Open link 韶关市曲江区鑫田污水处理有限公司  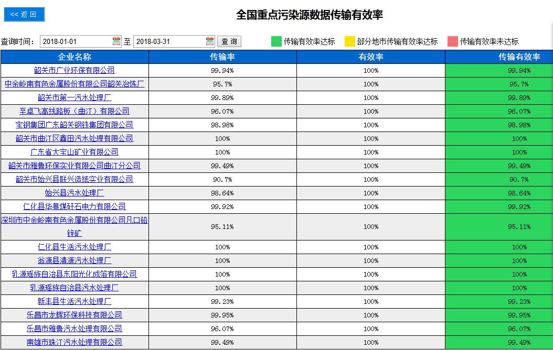(x=75, y=138)
